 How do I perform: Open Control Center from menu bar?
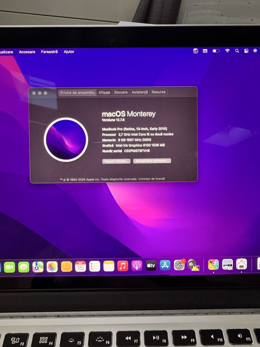coord(246,51)
